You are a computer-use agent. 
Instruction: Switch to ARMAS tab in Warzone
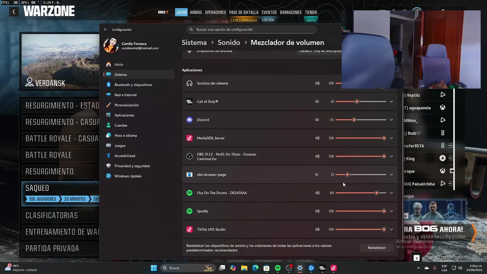(x=196, y=12)
